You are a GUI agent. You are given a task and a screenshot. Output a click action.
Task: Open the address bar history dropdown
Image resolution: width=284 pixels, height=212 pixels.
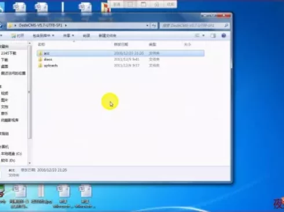coord(147,25)
